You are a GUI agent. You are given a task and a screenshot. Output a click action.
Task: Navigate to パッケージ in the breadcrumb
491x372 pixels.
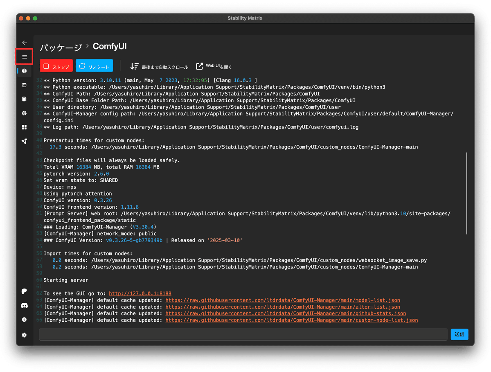[x=61, y=47]
